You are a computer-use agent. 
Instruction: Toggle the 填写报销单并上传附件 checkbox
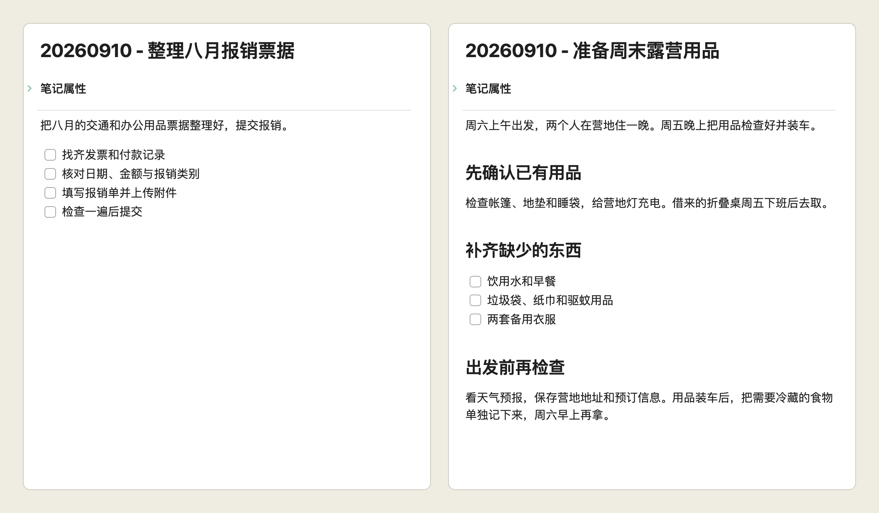[x=50, y=193]
